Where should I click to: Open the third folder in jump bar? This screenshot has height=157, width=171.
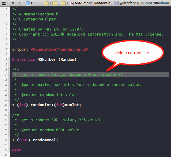click(63, 3)
